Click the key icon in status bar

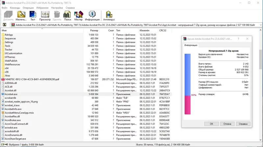pos(6,144)
